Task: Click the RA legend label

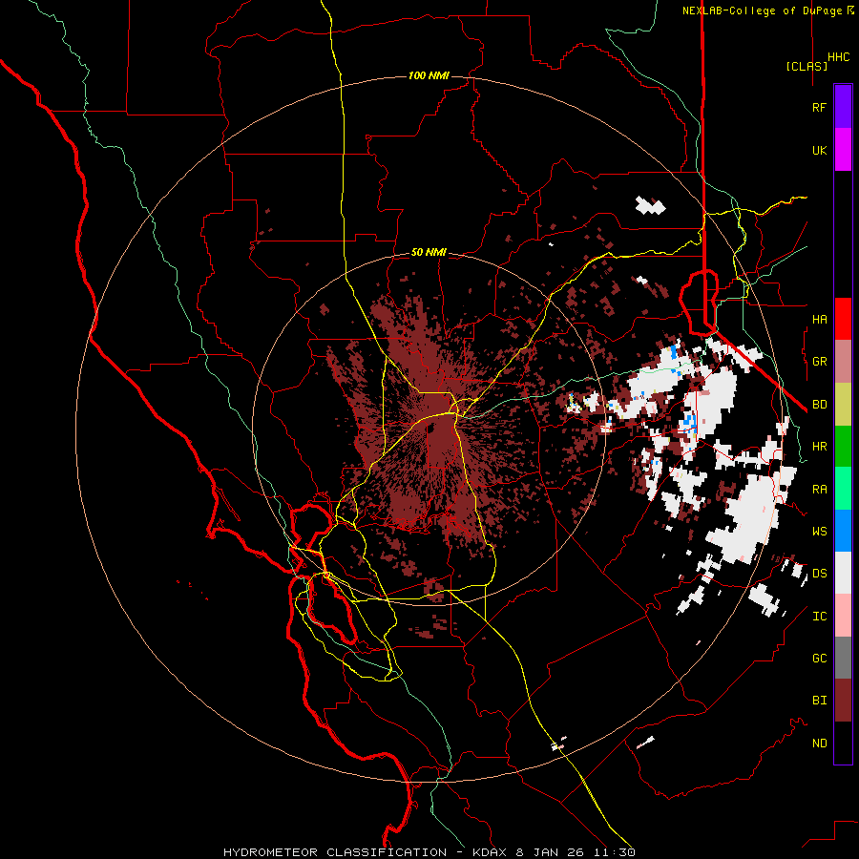Action: [819, 490]
